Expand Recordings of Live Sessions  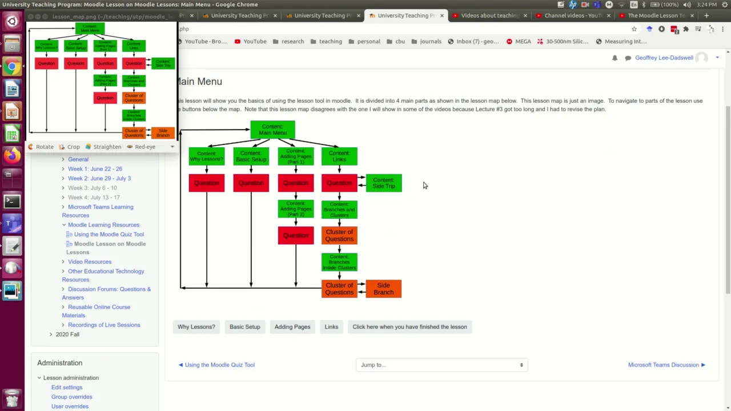tap(63, 325)
